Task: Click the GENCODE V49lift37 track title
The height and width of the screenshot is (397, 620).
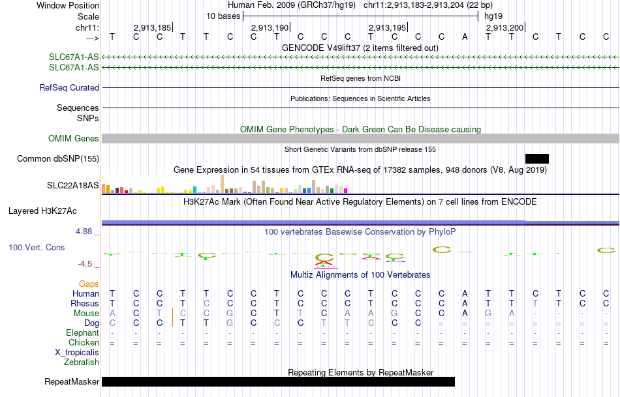Action: point(360,48)
